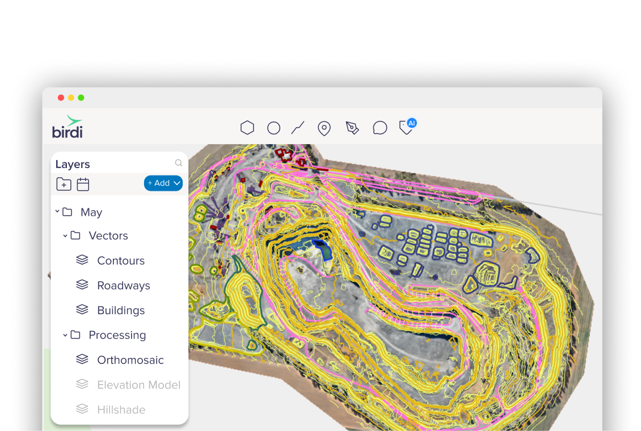Maximize the window with green button
Image resolution: width=641 pixels, height=431 pixels.
[81, 98]
